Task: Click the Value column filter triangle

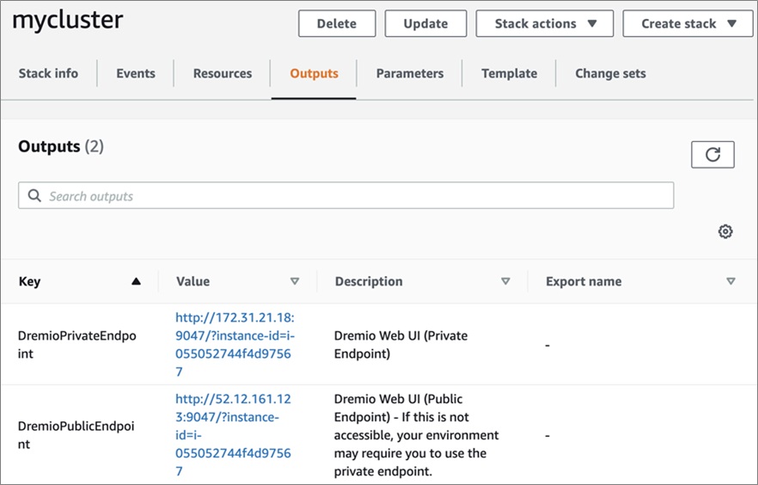Action: click(x=295, y=281)
